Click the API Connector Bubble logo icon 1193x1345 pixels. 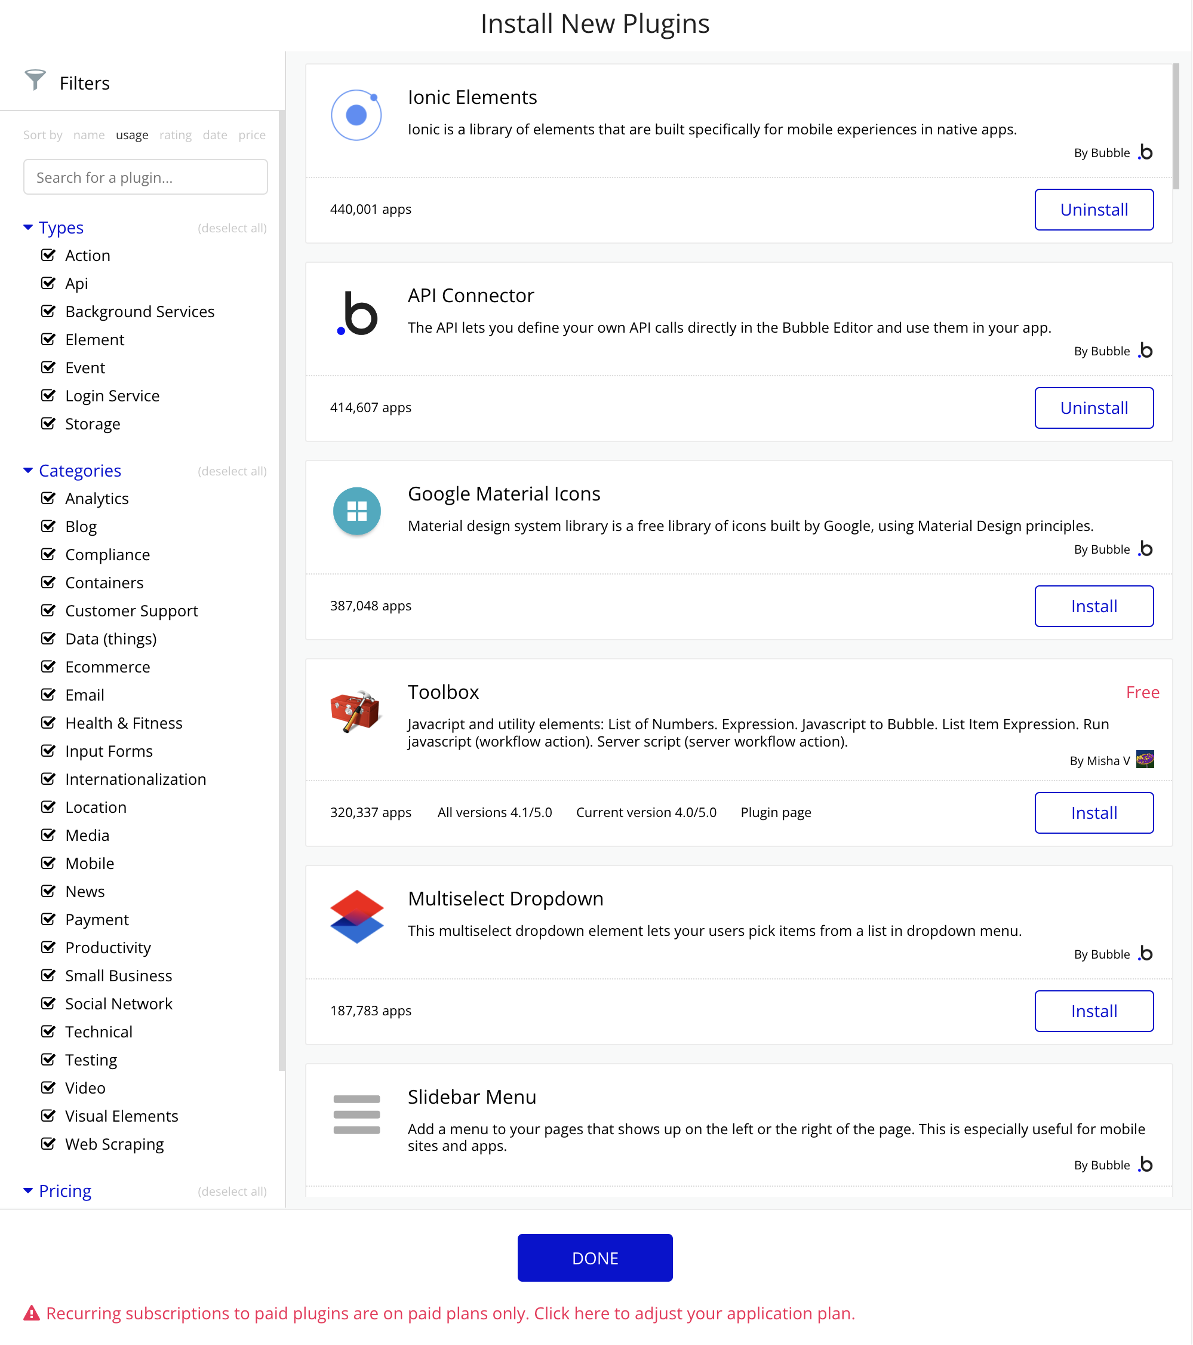357,313
